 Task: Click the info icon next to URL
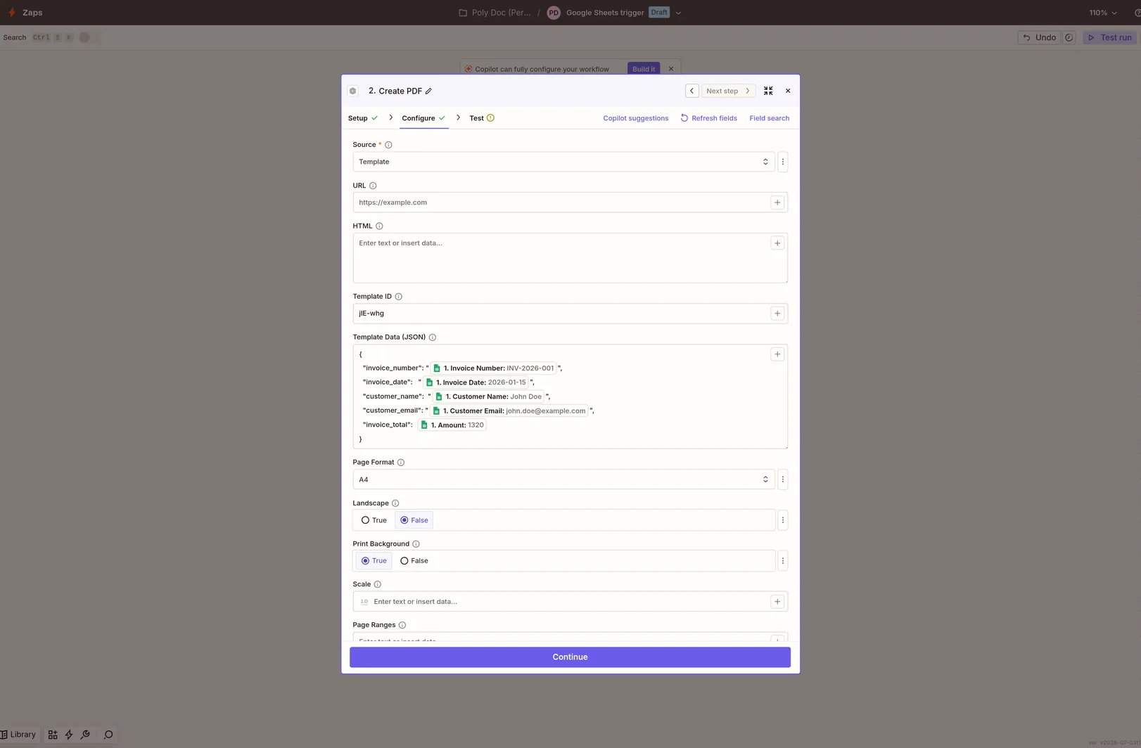click(373, 186)
